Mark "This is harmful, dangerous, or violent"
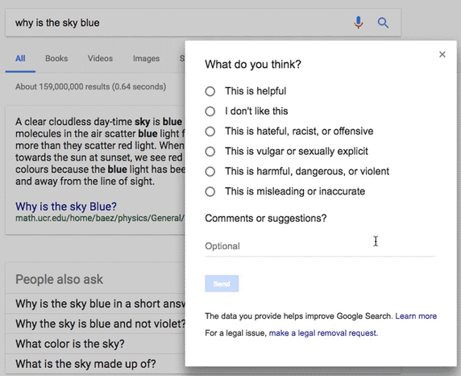 click(210, 171)
